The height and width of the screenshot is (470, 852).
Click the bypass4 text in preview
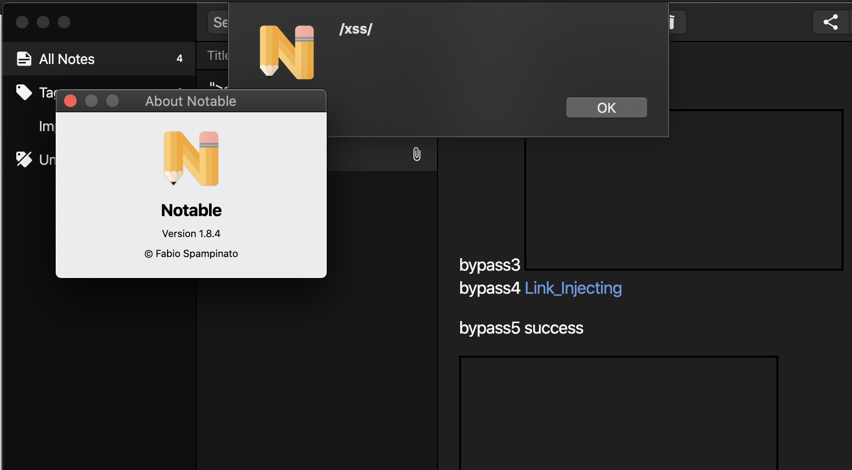[490, 288]
